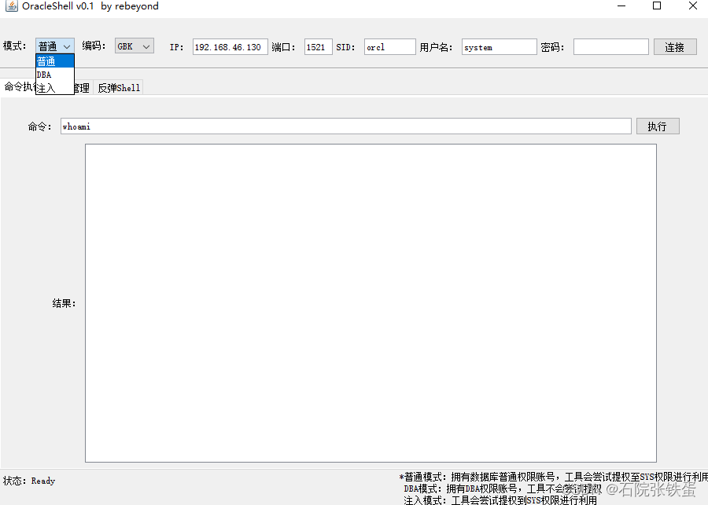Image resolution: width=708 pixels, height=505 pixels.
Task: Click the 密码 password field
Action: (611, 46)
